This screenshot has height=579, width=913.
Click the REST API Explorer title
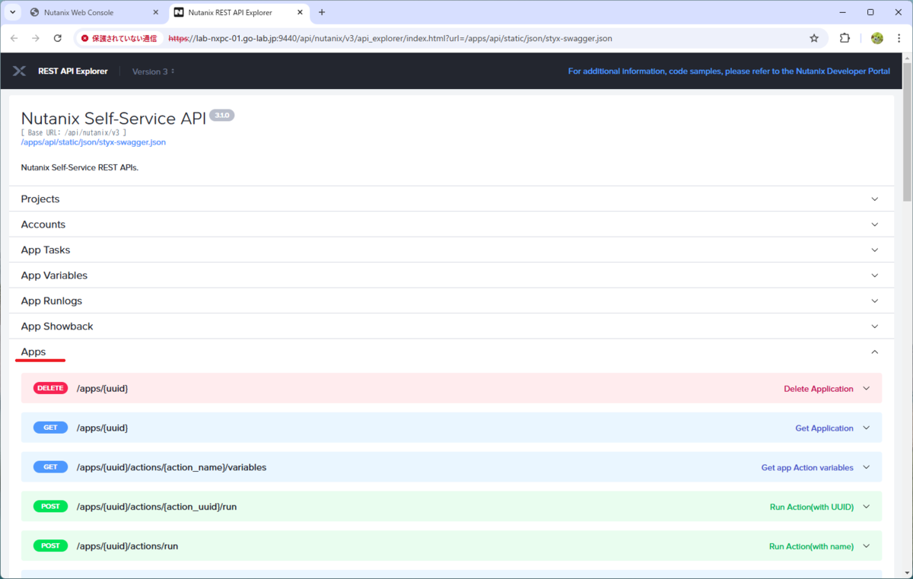coord(73,72)
